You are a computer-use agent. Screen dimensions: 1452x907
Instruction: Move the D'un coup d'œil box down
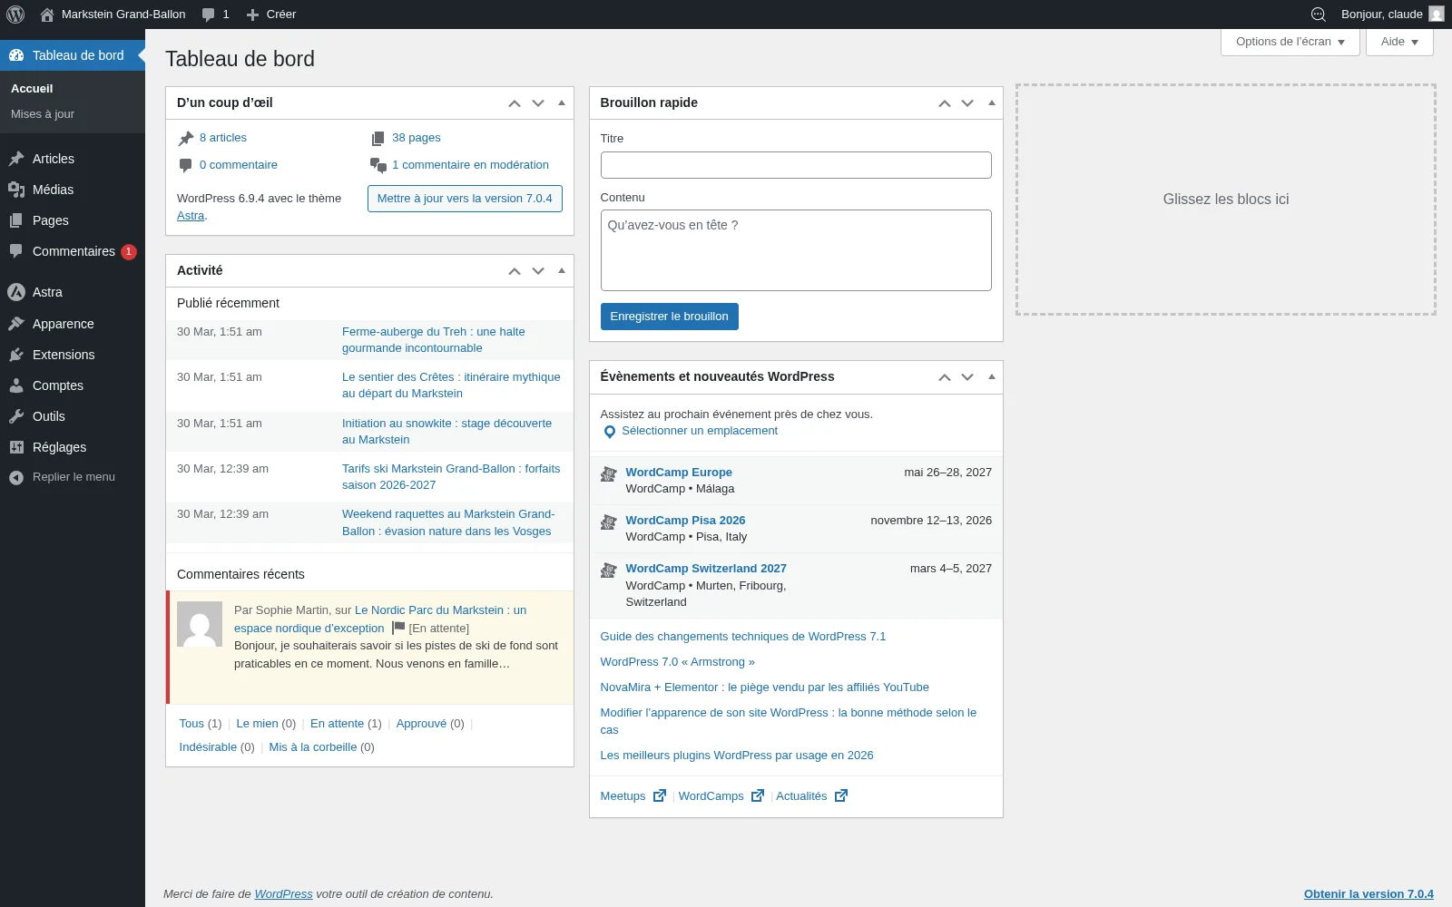click(538, 103)
